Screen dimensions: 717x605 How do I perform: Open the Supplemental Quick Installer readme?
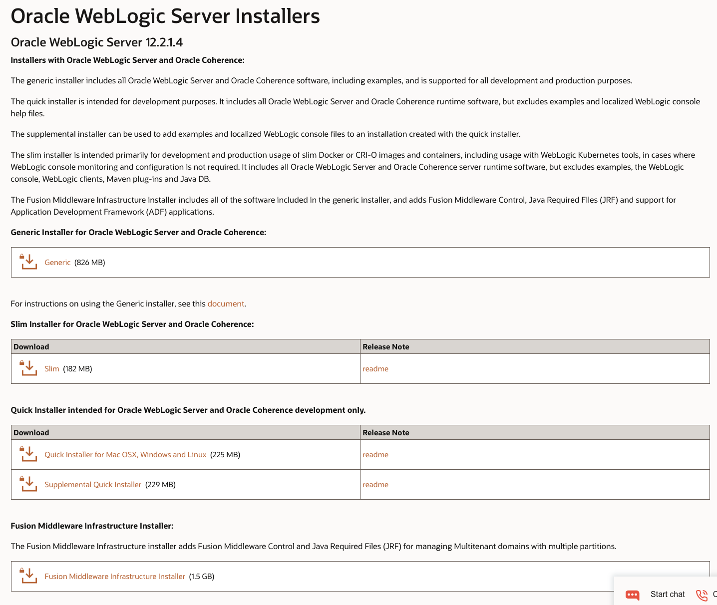375,484
